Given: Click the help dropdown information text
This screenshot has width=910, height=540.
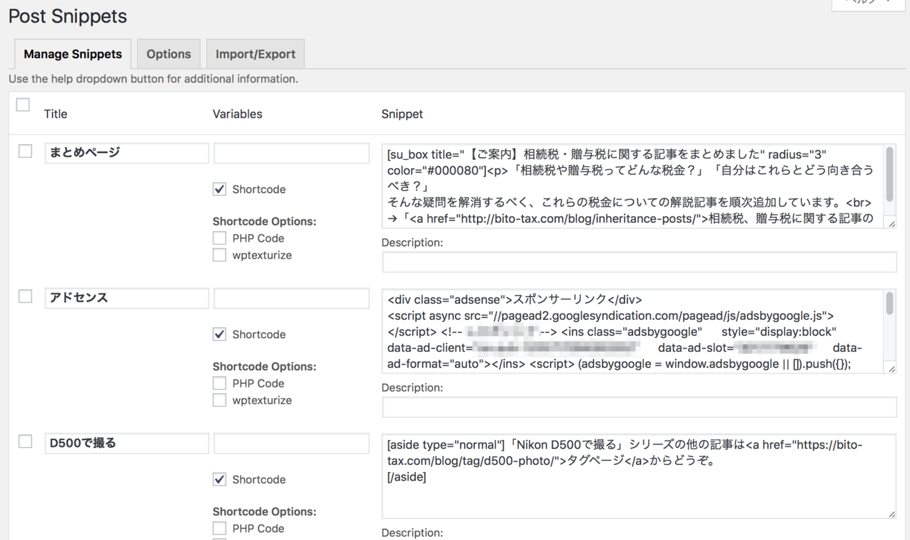Looking at the screenshot, I should coord(153,79).
